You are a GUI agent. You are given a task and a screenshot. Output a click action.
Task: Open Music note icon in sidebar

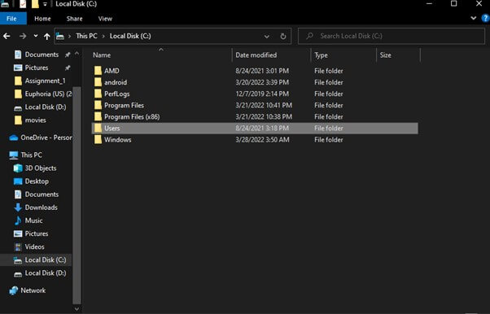(18, 220)
